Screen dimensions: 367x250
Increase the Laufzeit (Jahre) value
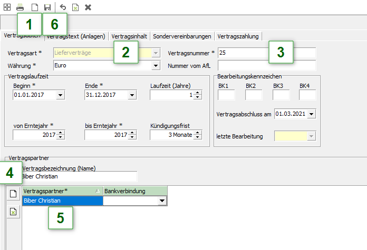[x=198, y=93]
